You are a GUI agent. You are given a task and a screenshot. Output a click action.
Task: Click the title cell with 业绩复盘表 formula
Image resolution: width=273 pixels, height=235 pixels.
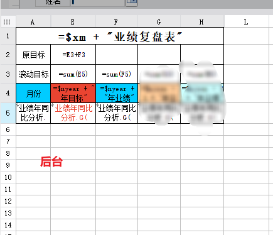click(x=120, y=36)
